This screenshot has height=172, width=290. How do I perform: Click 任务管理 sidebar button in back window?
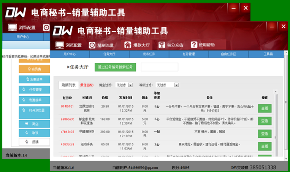click(34, 89)
